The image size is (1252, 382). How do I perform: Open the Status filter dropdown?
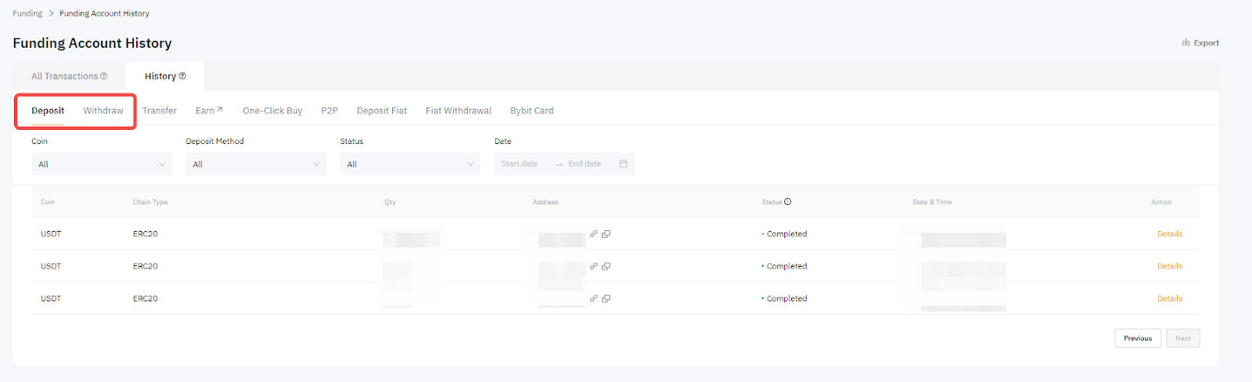pyautogui.click(x=409, y=164)
